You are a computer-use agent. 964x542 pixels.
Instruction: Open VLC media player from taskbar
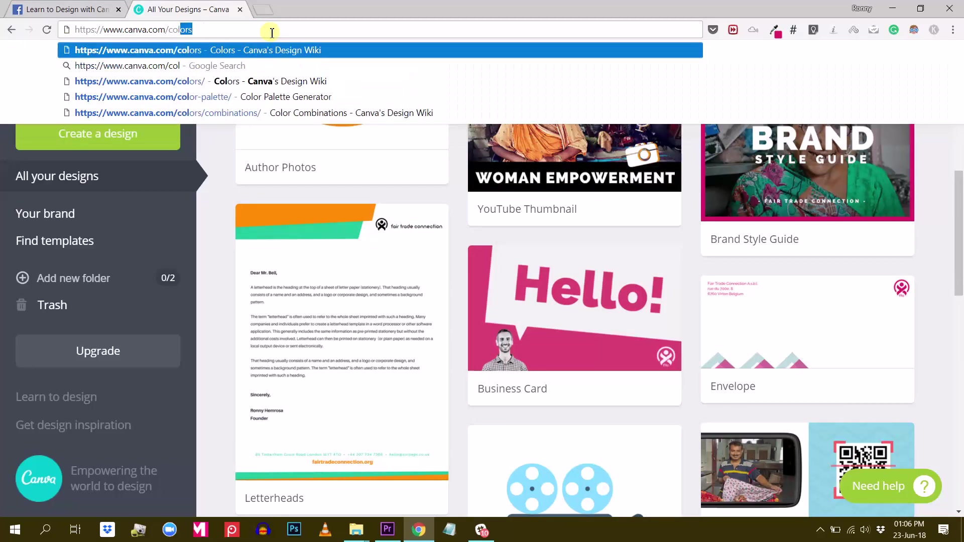(325, 529)
